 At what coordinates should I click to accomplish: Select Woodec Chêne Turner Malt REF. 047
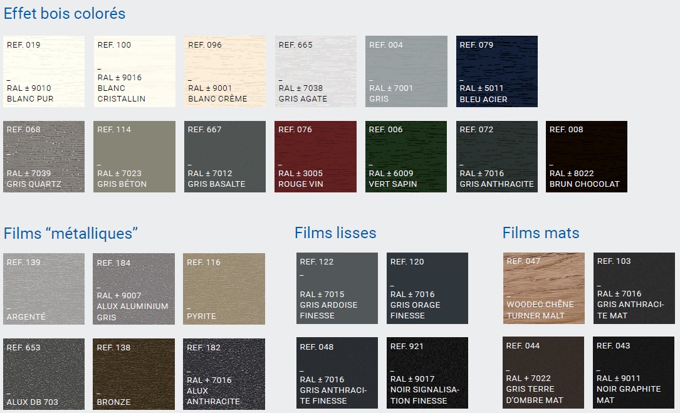click(543, 288)
